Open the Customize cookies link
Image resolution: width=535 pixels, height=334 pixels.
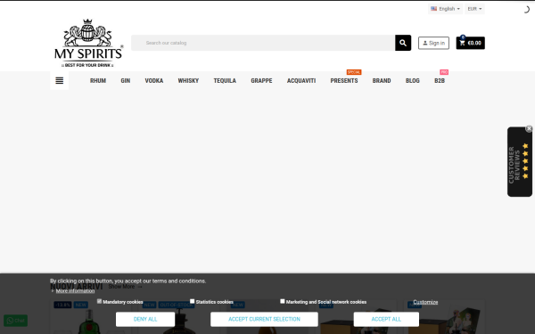(425, 302)
